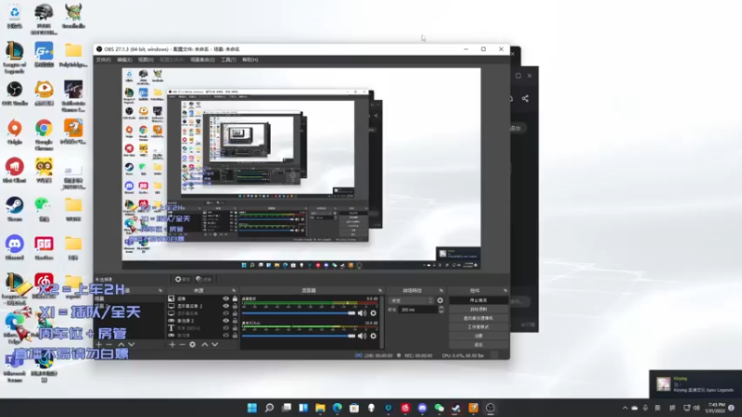
Task: Open PUBG desktop shortcut
Action: 44,19
